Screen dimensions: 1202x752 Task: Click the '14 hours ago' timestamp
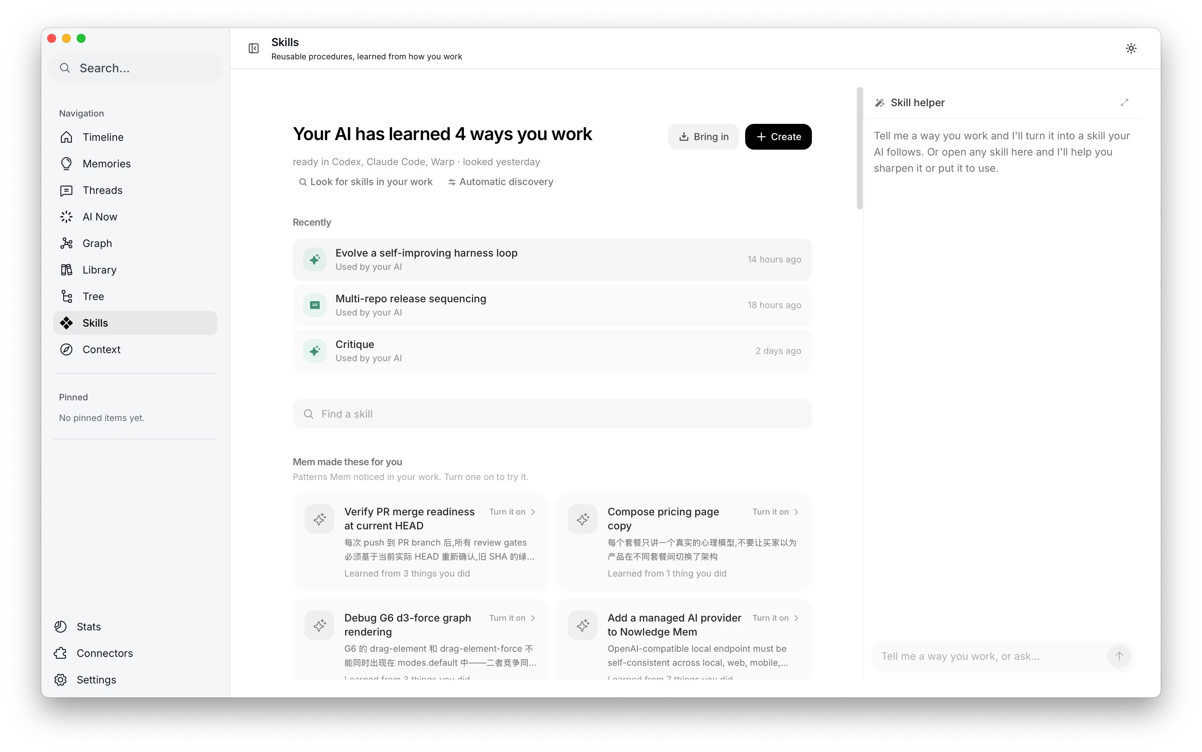(774, 259)
